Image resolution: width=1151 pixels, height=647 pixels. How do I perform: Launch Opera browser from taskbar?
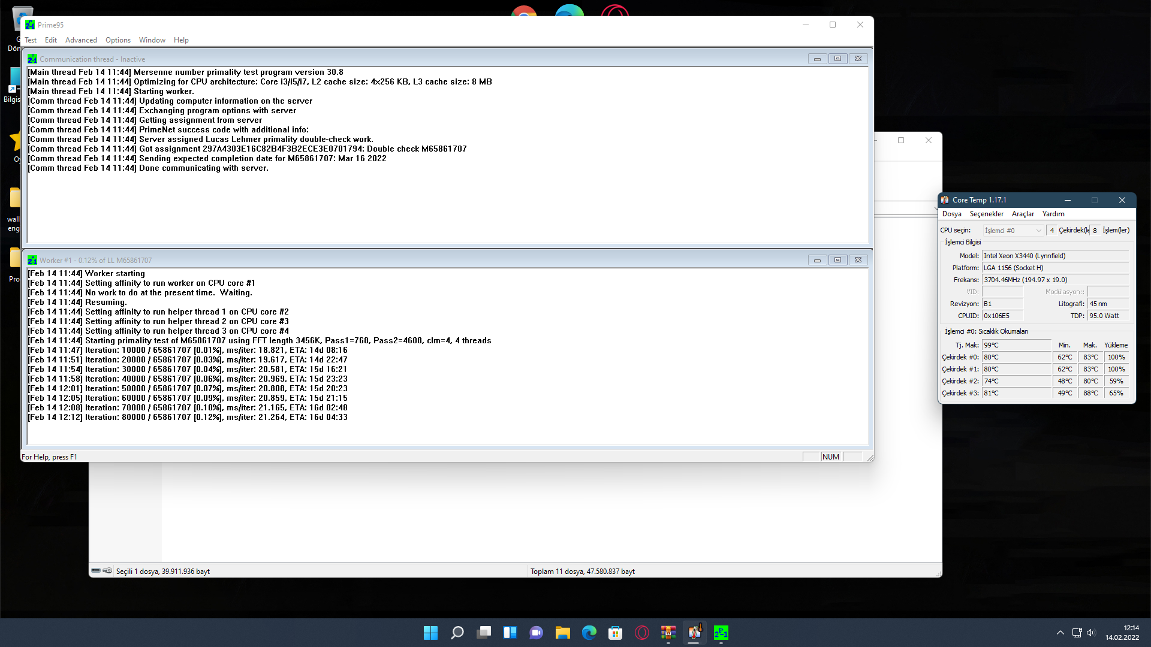tap(641, 633)
